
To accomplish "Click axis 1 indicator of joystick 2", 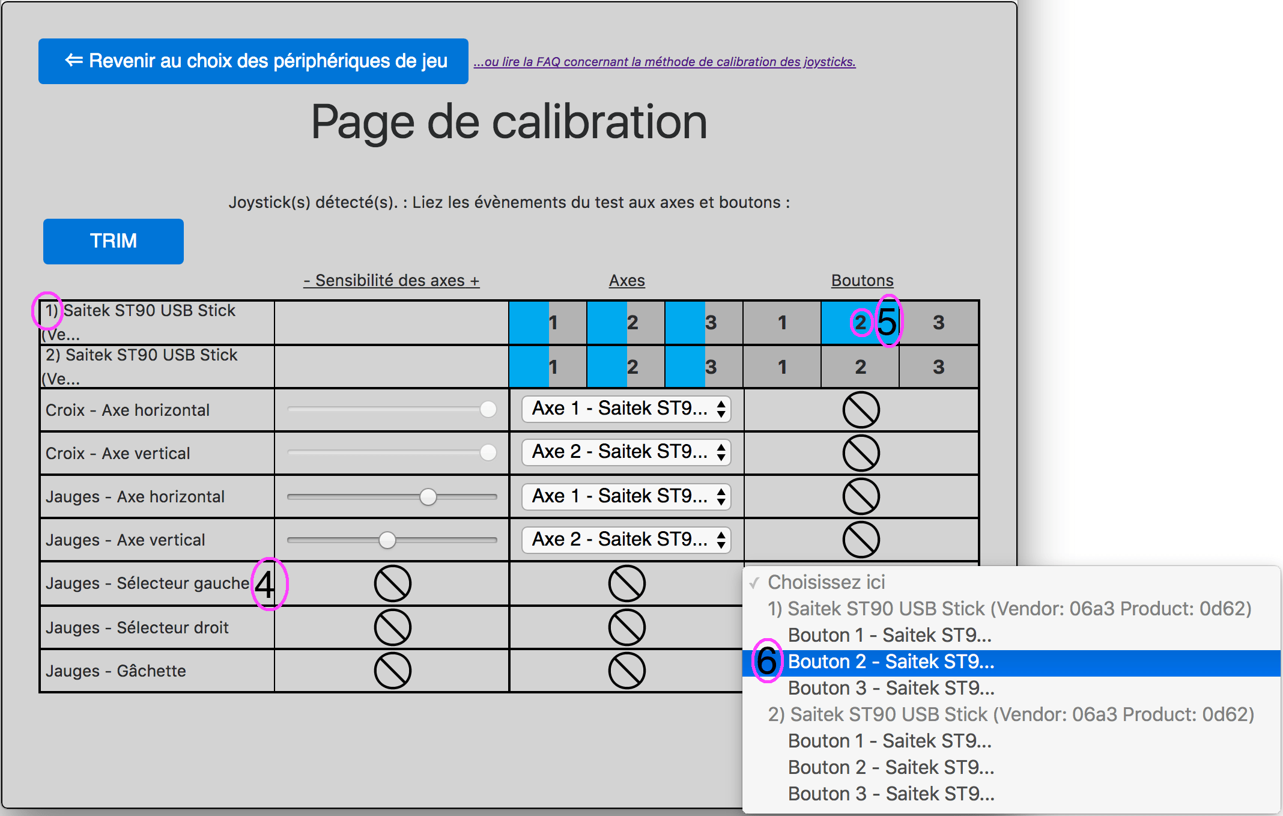I will [x=548, y=367].
